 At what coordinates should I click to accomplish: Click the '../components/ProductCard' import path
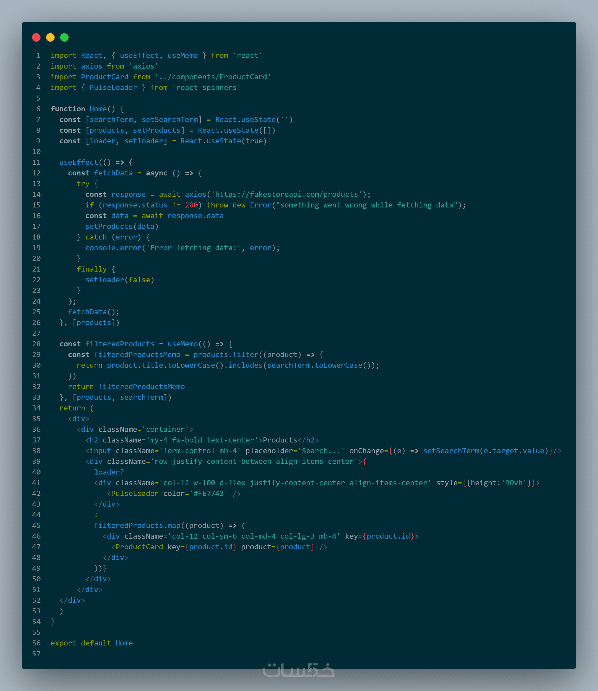point(213,77)
